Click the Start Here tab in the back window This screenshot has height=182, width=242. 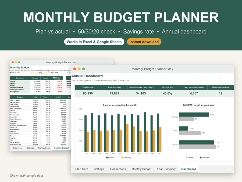pos(18,148)
